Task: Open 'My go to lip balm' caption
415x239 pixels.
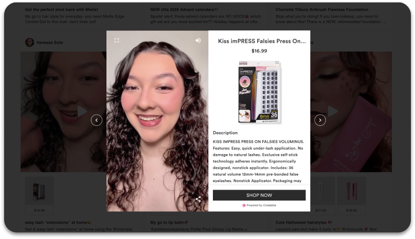Action: 169,223
